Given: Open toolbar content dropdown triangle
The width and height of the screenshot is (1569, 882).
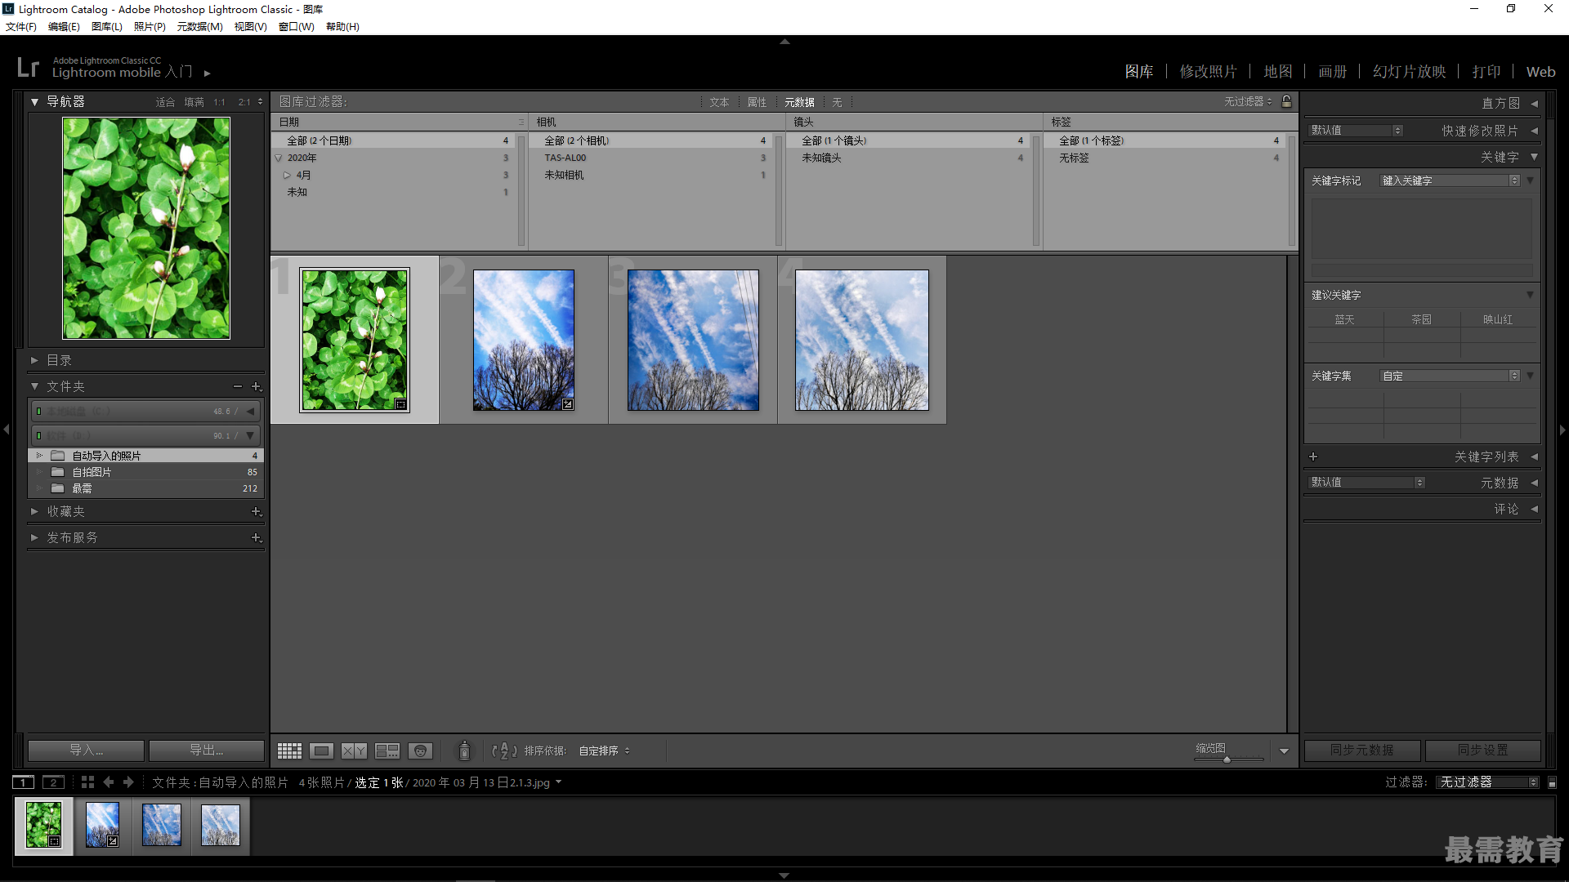Looking at the screenshot, I should point(1284,751).
